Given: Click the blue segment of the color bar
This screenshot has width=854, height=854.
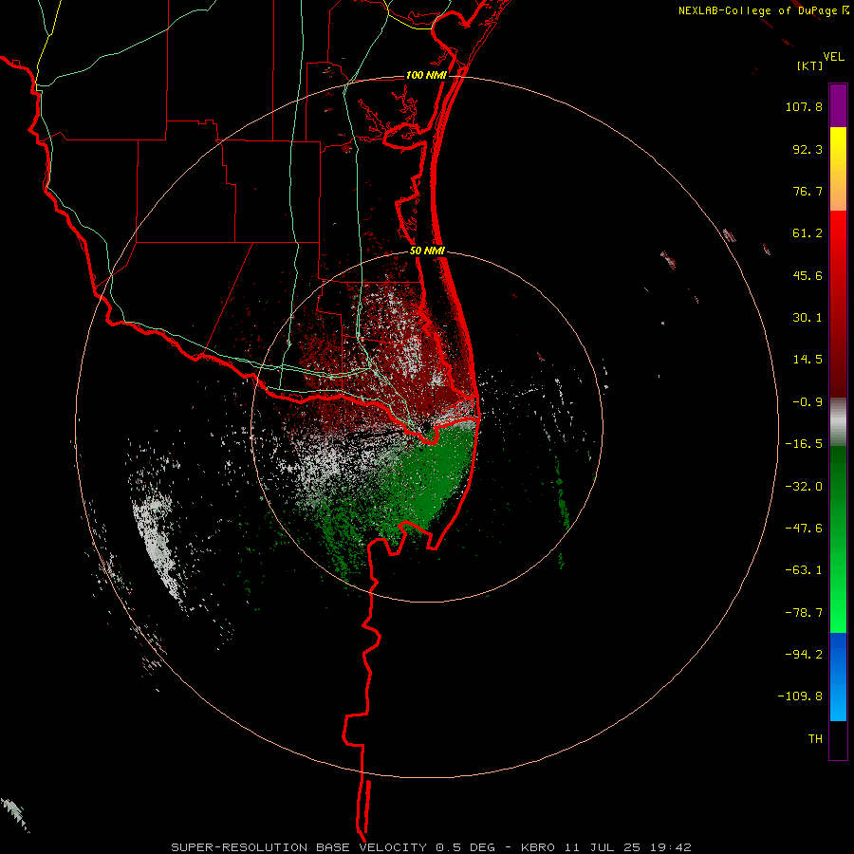Looking at the screenshot, I should click(x=838, y=677).
